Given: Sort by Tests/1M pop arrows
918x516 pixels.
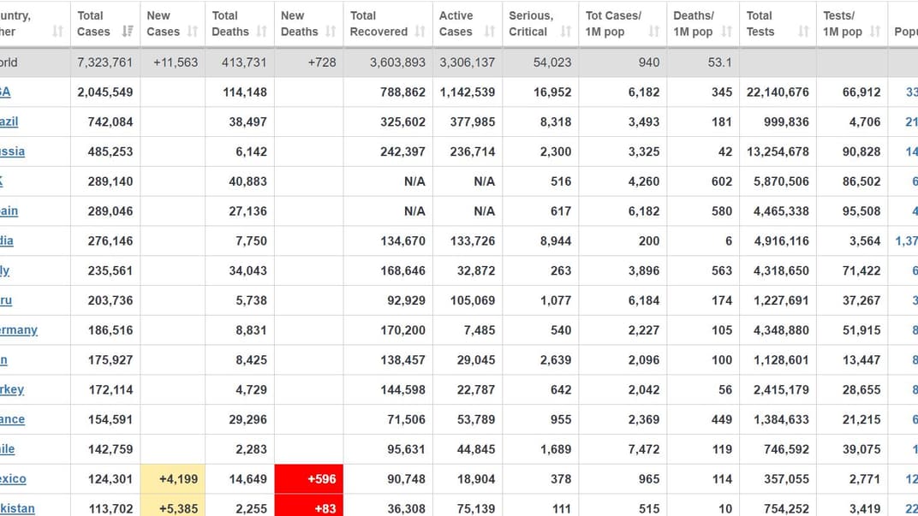Looking at the screenshot, I should (875, 32).
